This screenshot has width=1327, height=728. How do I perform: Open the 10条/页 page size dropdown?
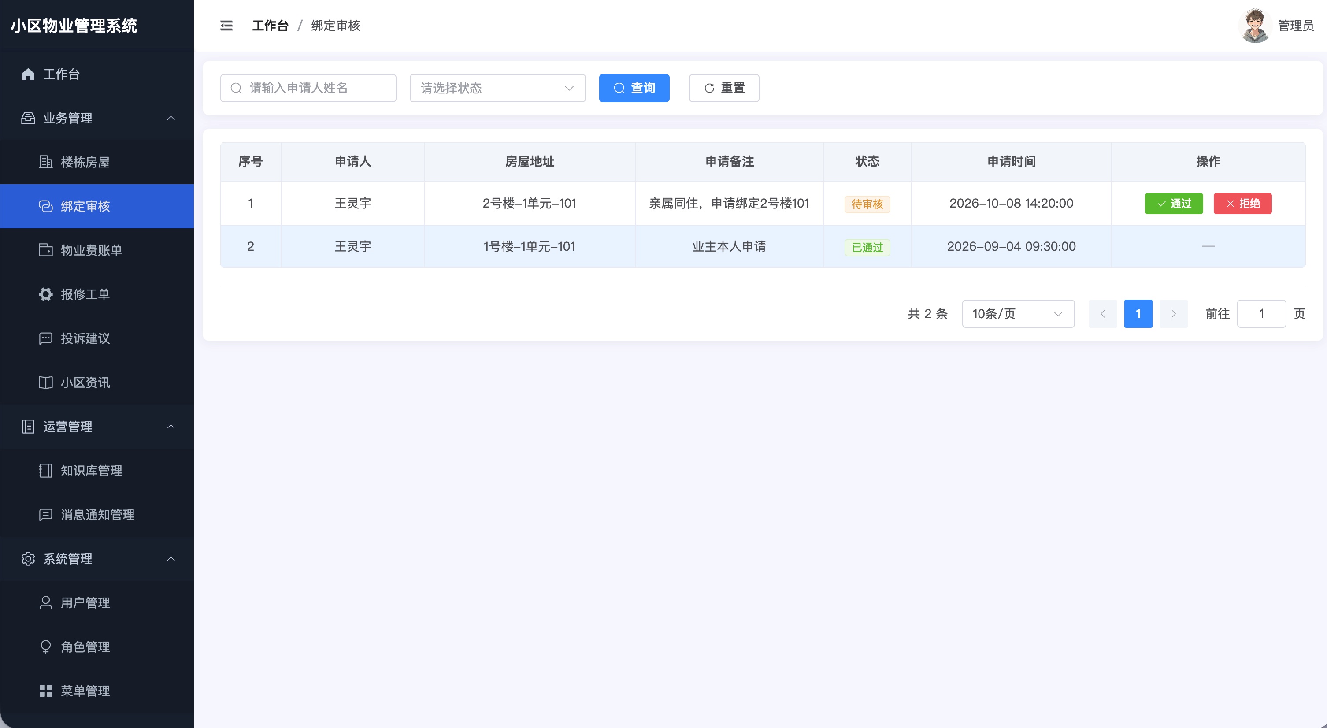point(1018,314)
